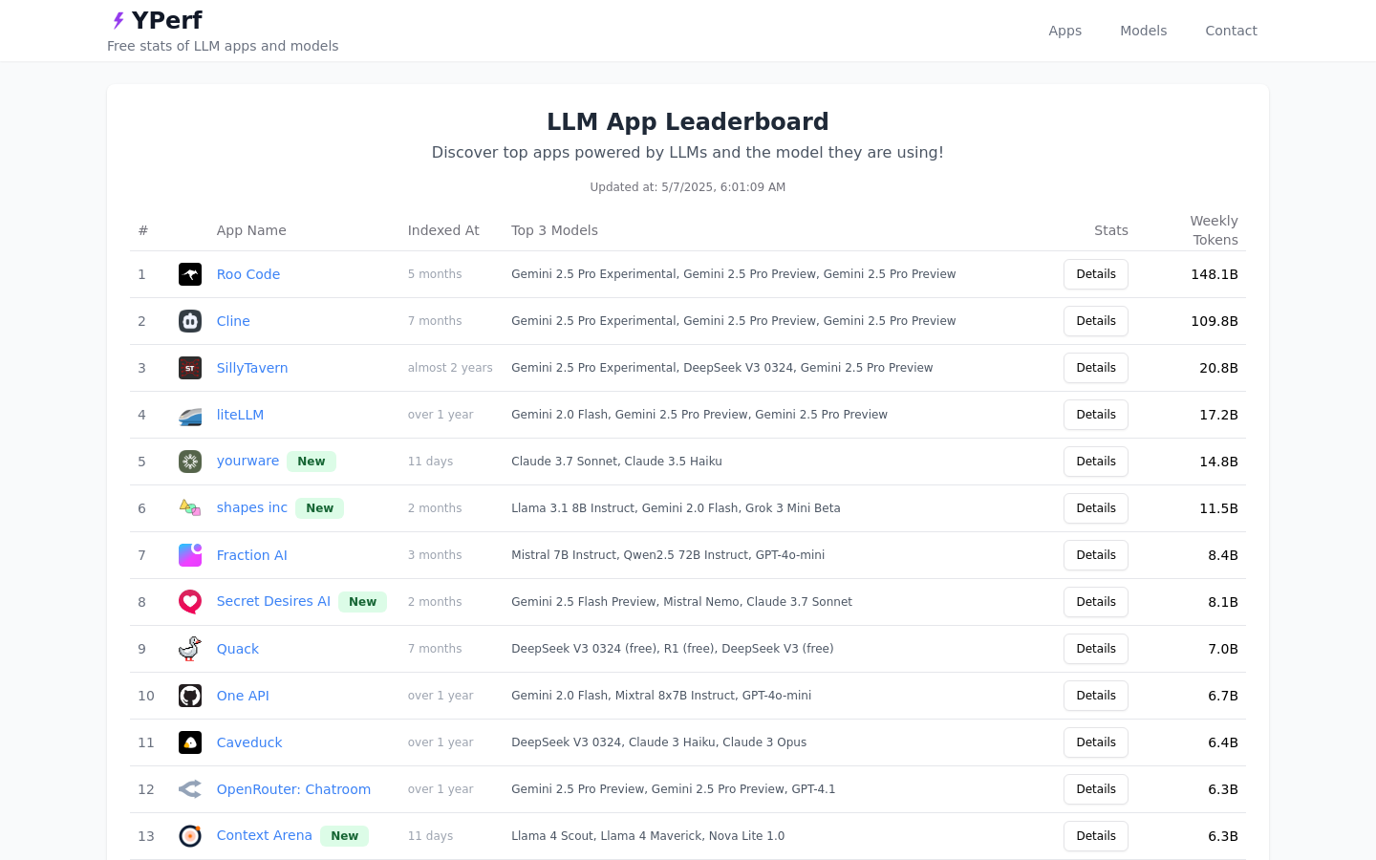The height and width of the screenshot is (860, 1376).
Task: Click the Cline robot icon
Action: point(190,321)
